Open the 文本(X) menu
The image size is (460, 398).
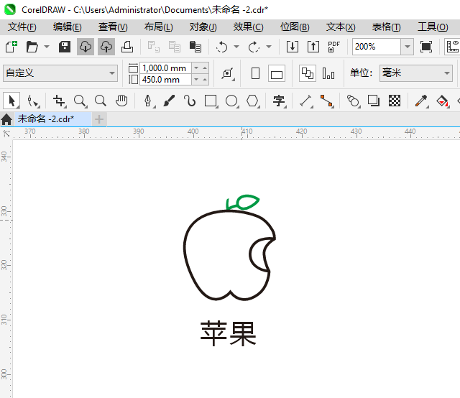point(341,27)
